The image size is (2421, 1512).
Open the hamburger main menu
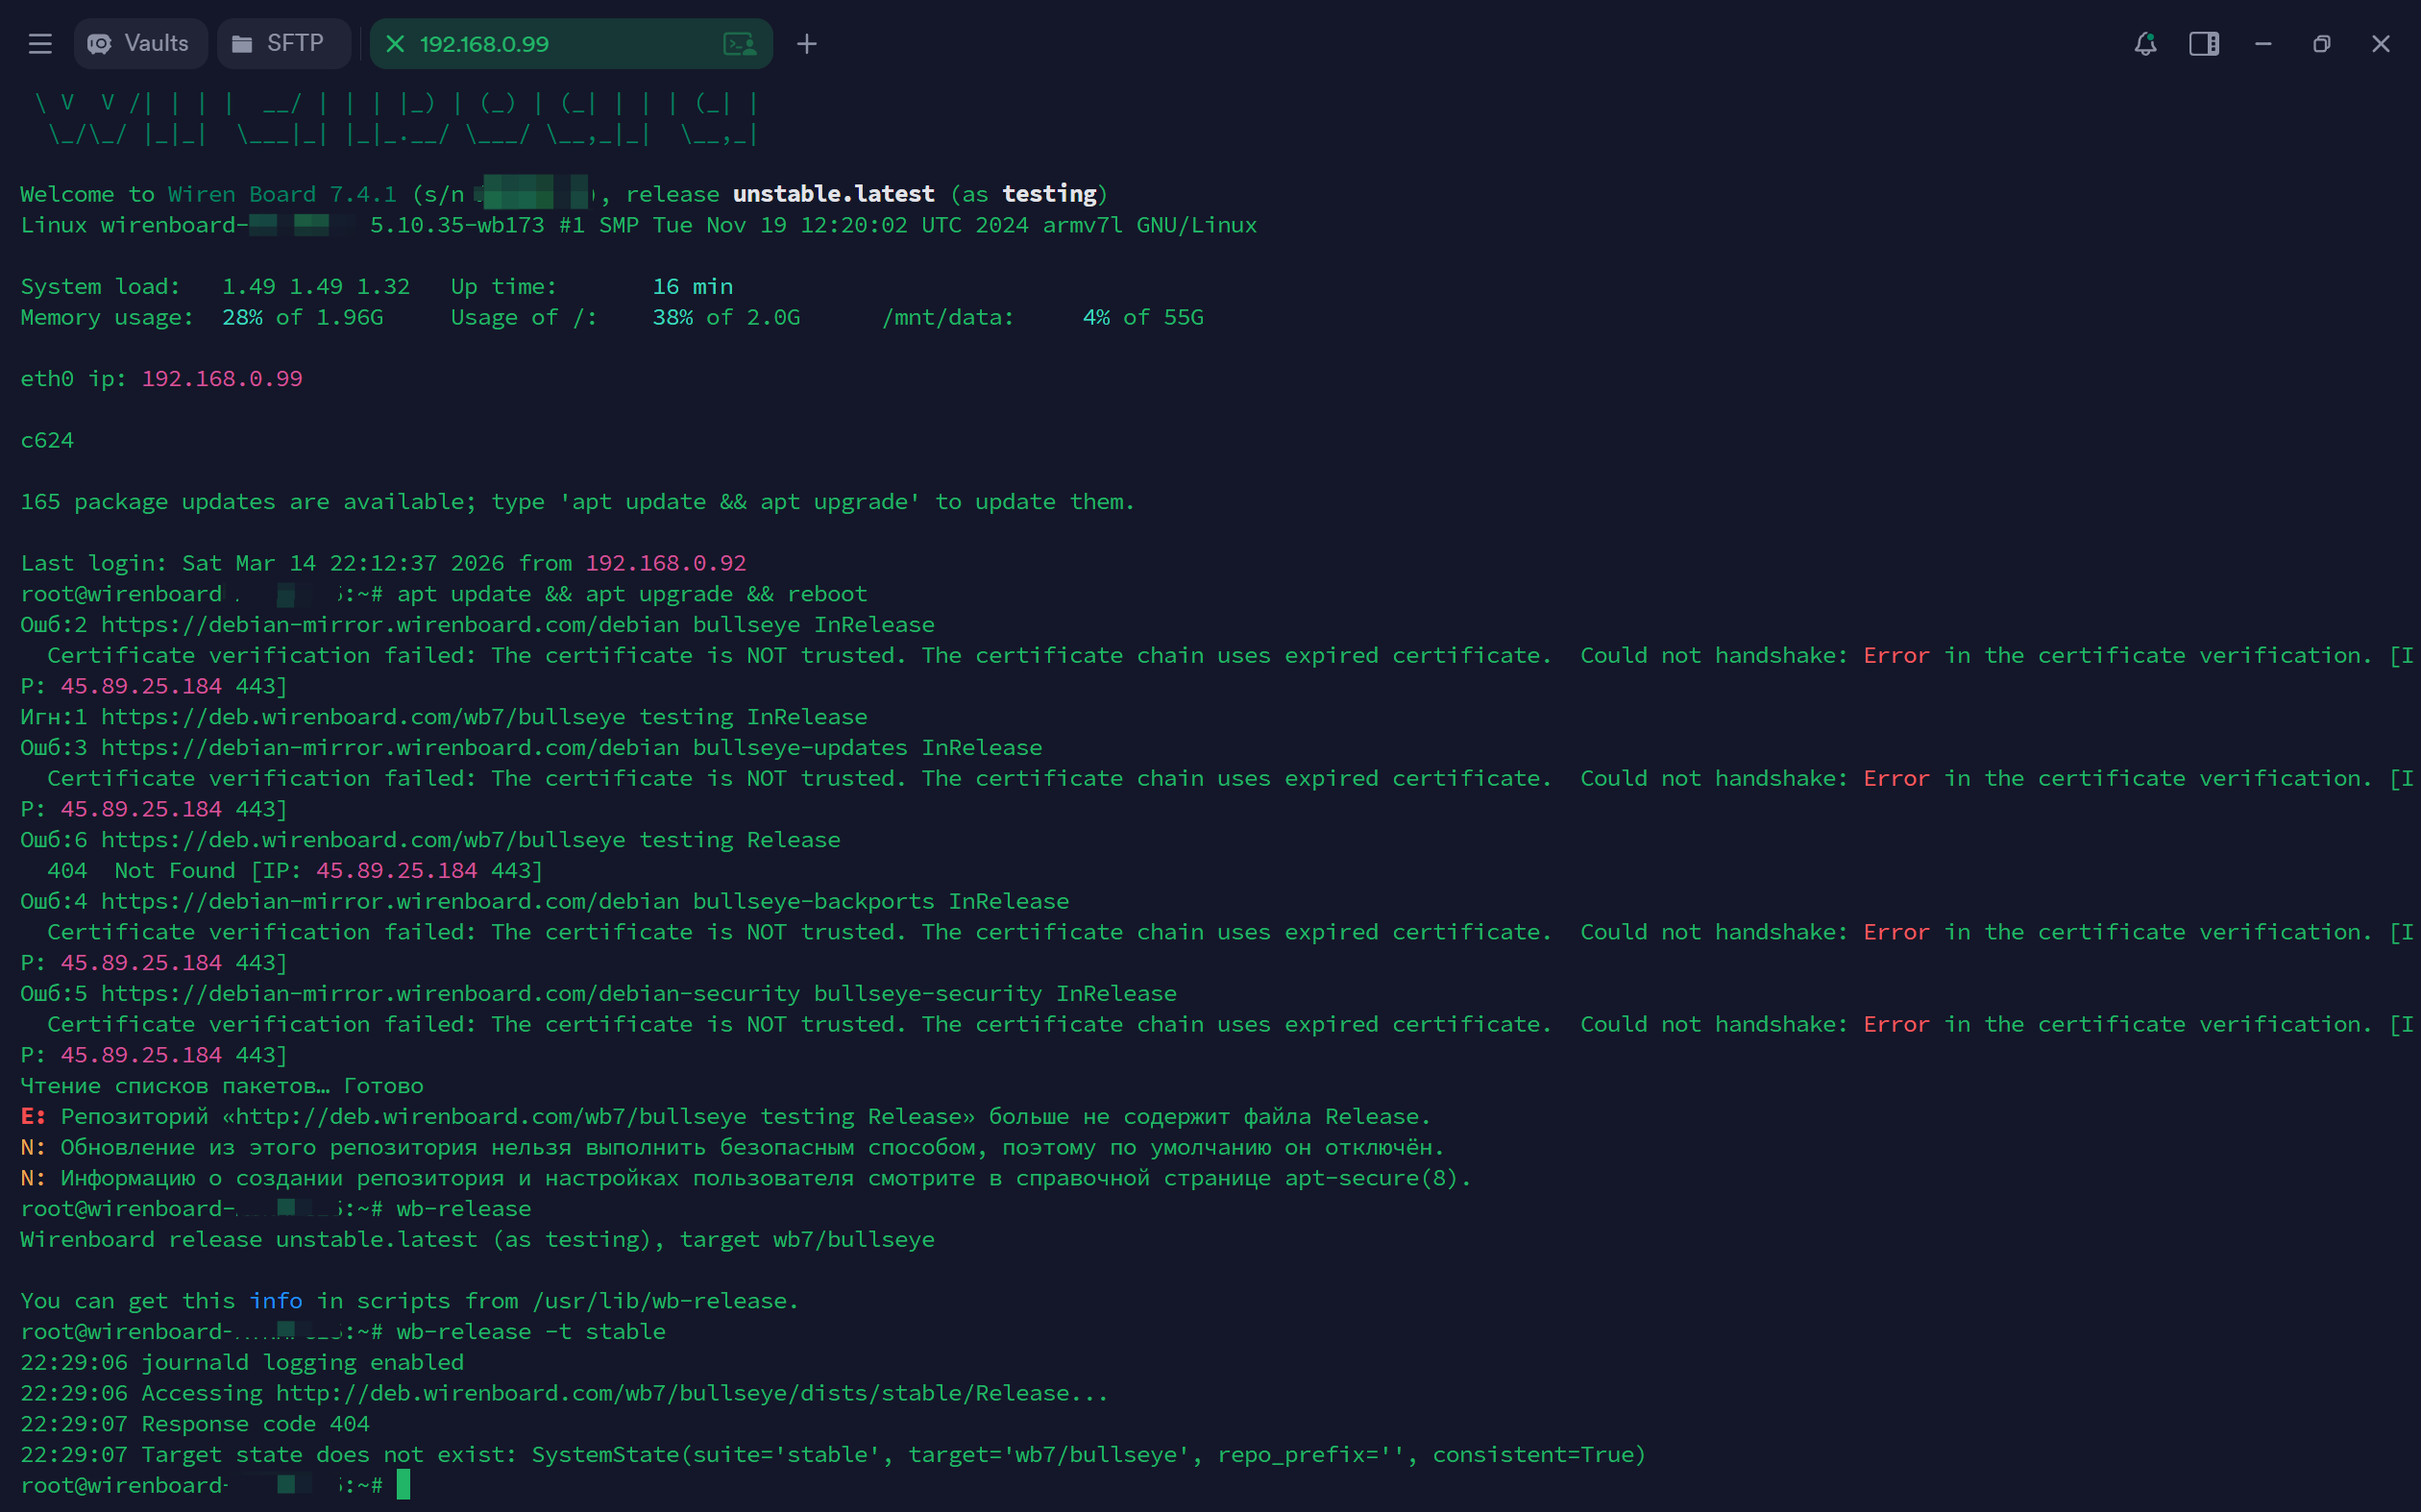(40, 44)
